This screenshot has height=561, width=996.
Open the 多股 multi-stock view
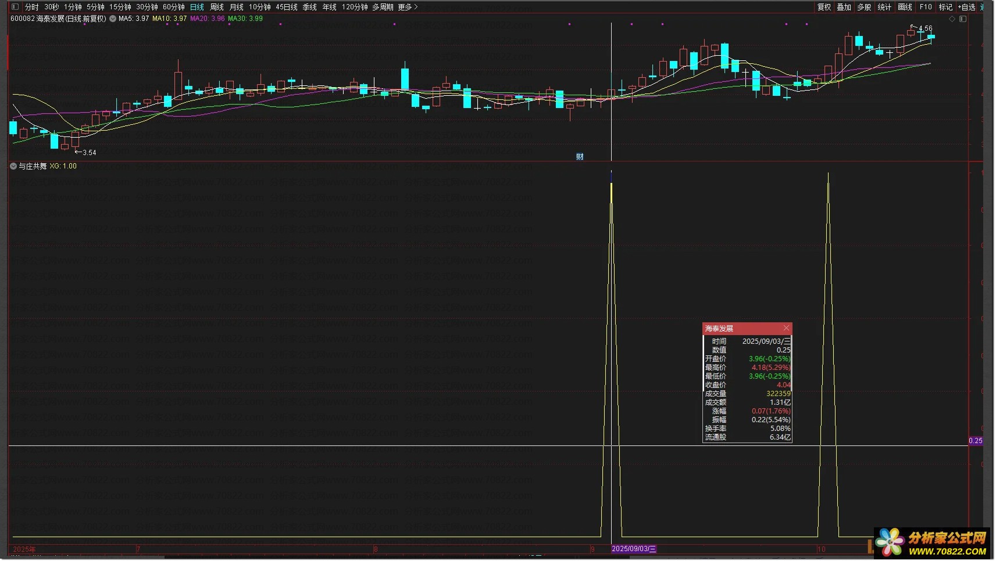point(864,7)
